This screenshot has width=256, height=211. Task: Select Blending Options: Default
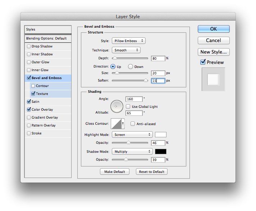tap(48, 38)
